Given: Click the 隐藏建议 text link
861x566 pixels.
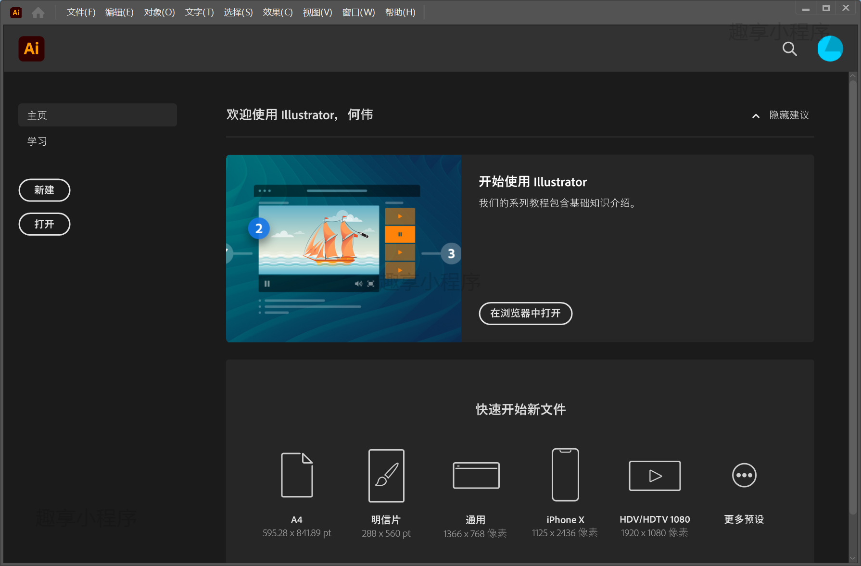Looking at the screenshot, I should point(789,115).
